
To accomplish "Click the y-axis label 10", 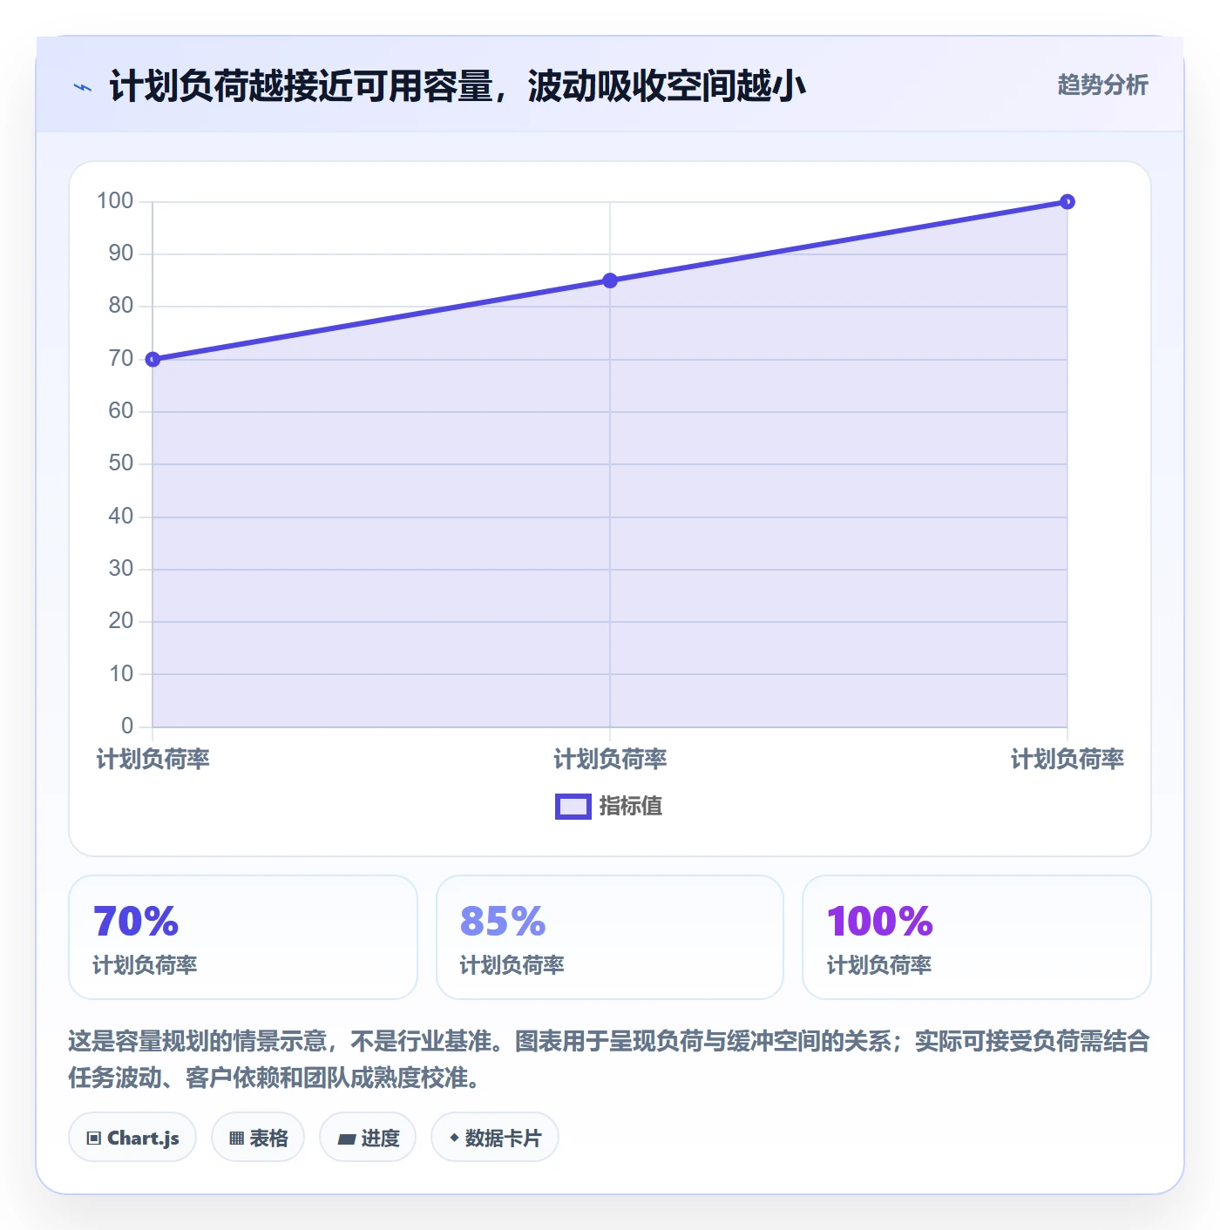I will tap(121, 673).
